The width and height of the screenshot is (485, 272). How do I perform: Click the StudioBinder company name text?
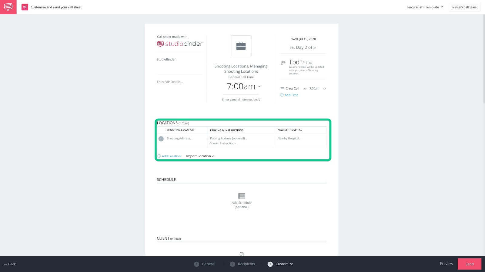pyautogui.click(x=166, y=59)
